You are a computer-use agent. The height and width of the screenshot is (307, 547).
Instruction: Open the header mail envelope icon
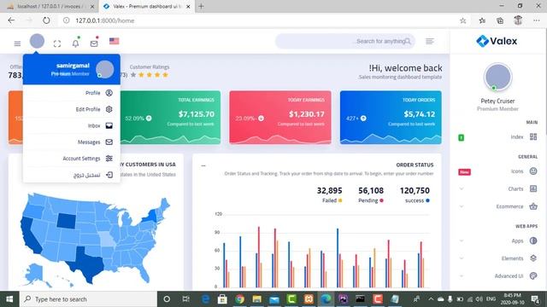click(94, 43)
